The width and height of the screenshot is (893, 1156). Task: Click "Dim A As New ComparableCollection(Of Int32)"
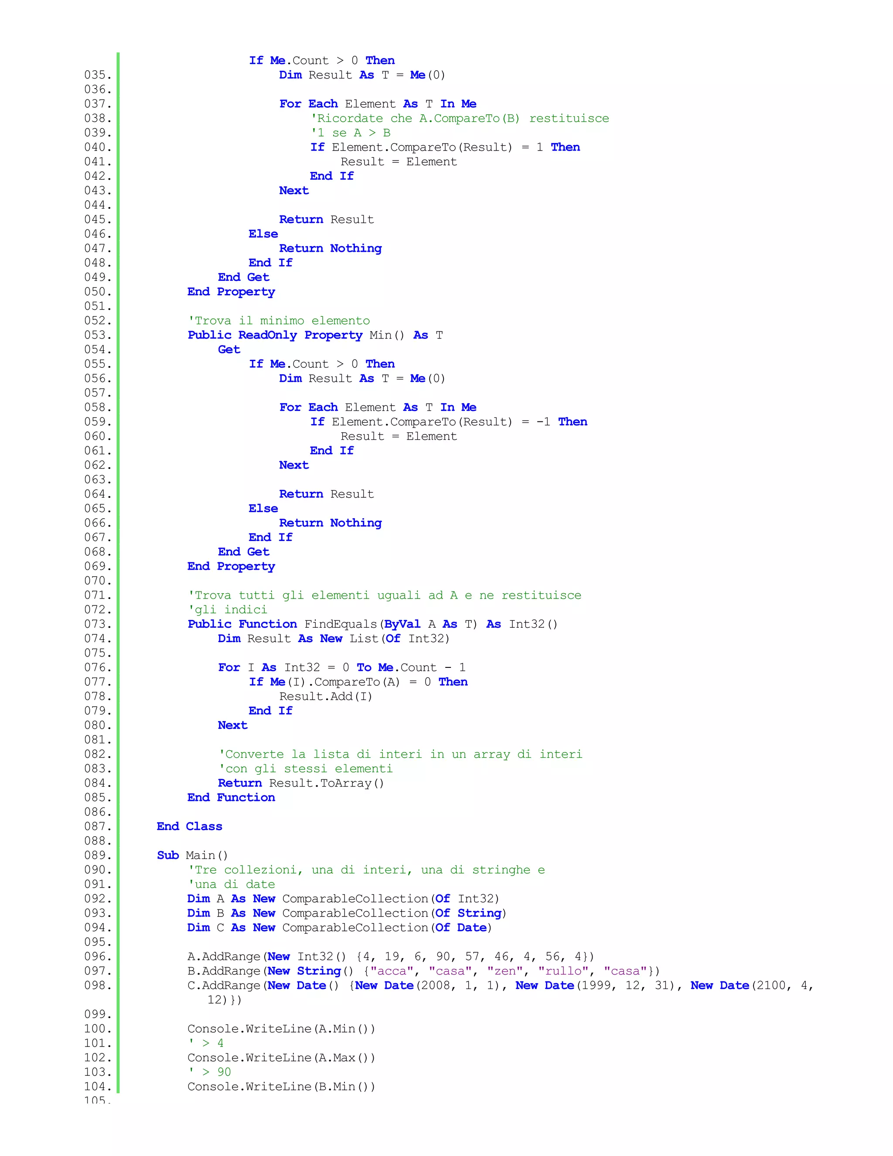point(343,899)
